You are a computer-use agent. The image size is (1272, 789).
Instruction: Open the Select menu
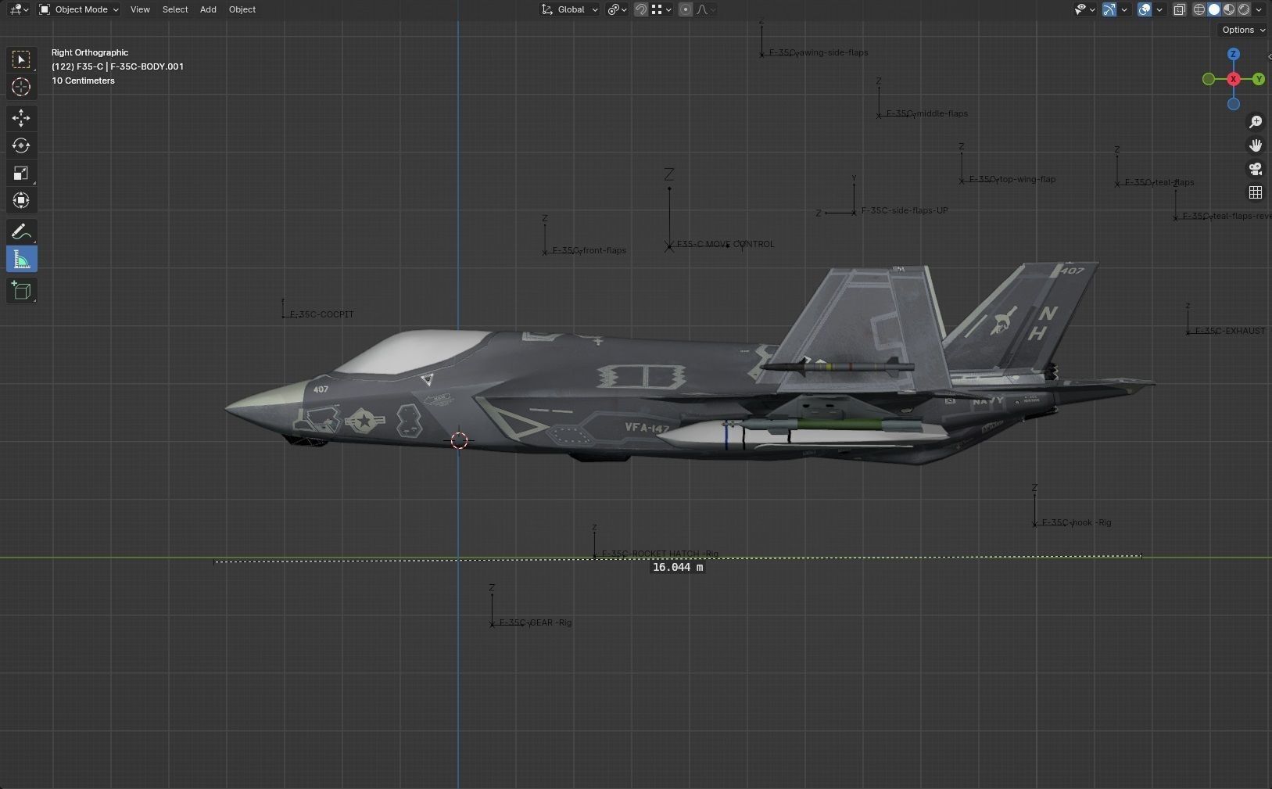(175, 9)
